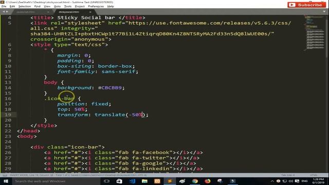Open the Store app on taskbar
This screenshot has width=329, height=185.
coord(119,181)
